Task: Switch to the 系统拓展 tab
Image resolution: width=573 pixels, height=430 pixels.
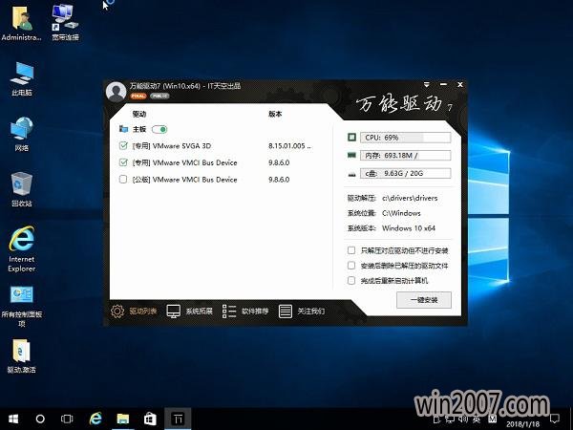Action: (190, 312)
